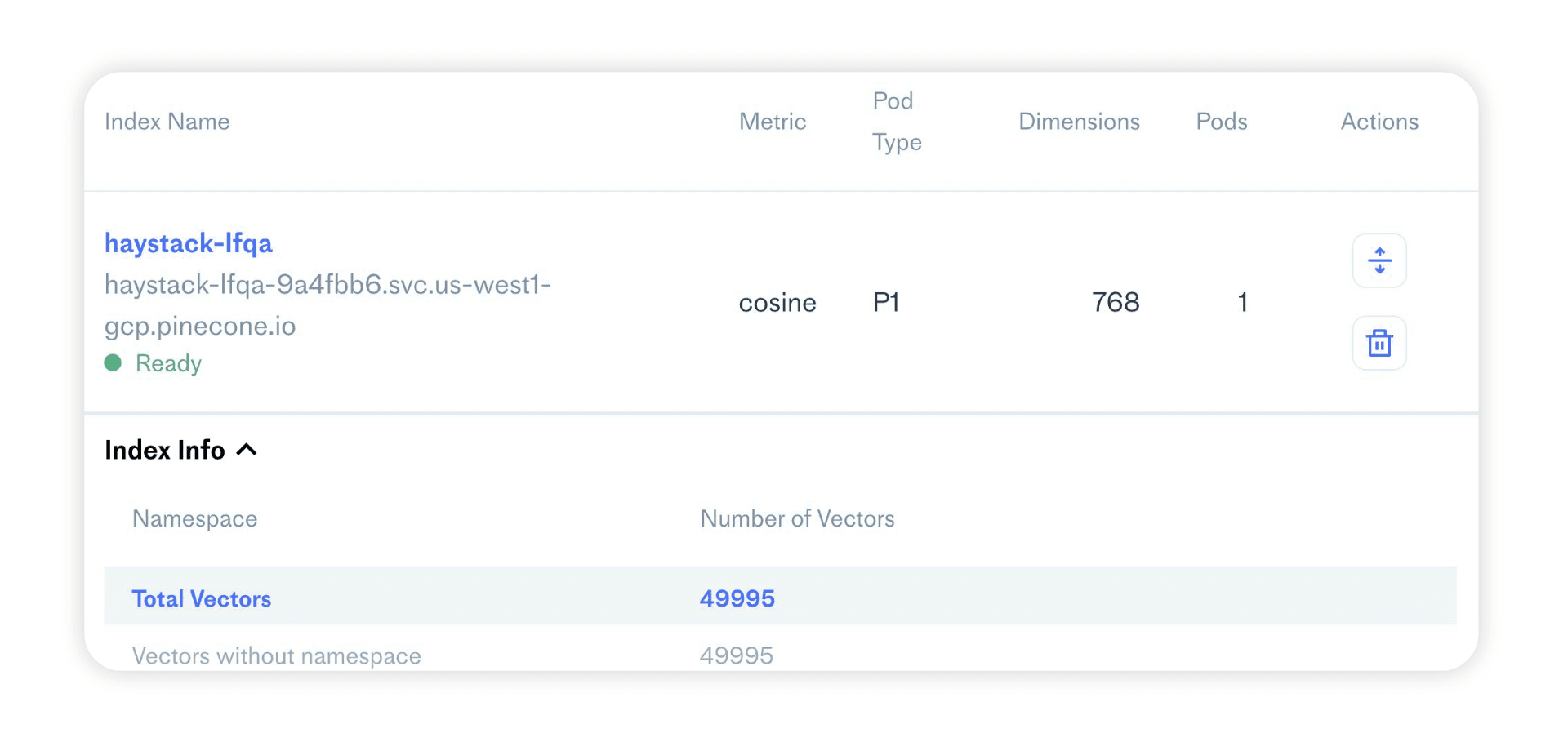Click the Ready status label
The image size is (1568, 751).
[168, 363]
